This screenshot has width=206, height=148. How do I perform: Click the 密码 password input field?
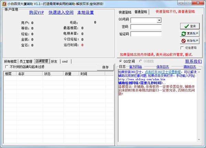point(146,27)
